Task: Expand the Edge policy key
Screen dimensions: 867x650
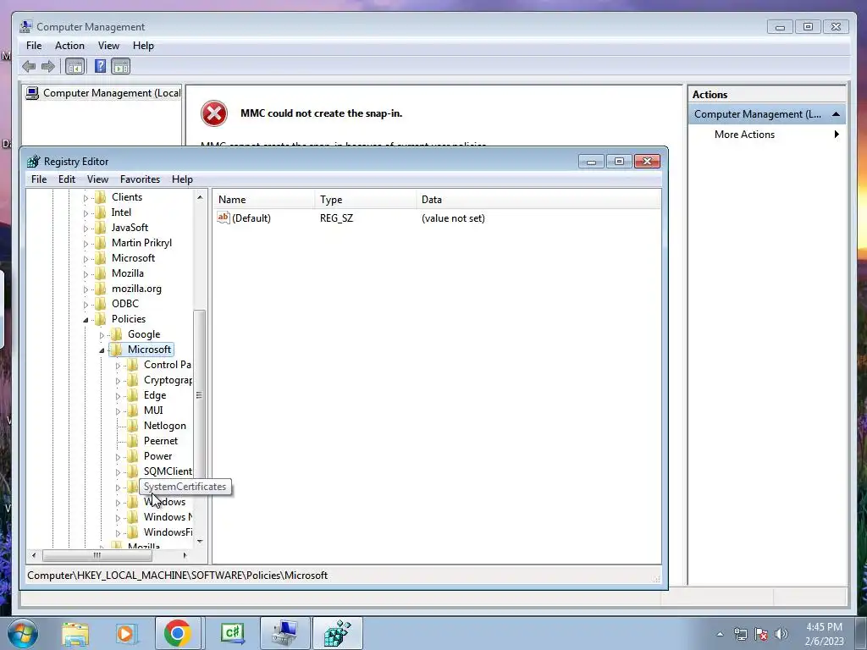Action: (x=118, y=396)
